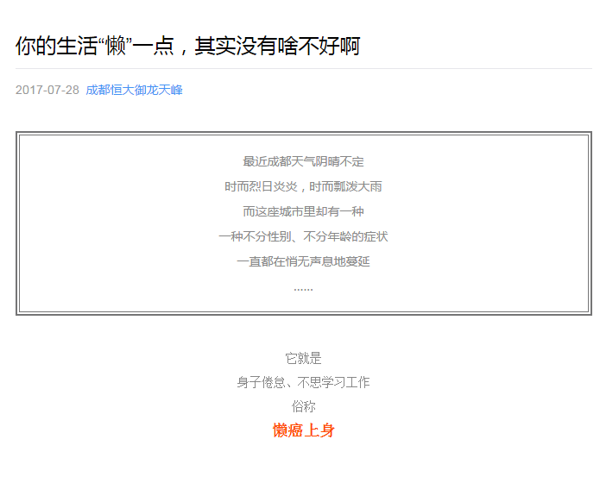Click the phrase 身子倦怠
Screen dimensions: 600x477
(261, 382)
